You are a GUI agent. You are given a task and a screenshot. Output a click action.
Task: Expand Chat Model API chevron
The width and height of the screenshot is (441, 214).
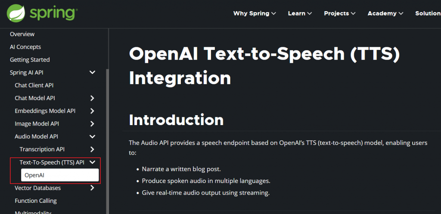pos(92,98)
